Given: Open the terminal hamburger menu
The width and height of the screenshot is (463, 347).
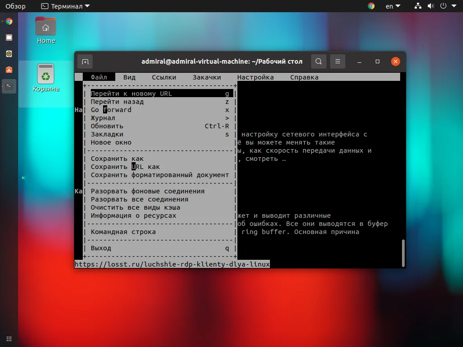Looking at the screenshot, I should tap(338, 61).
